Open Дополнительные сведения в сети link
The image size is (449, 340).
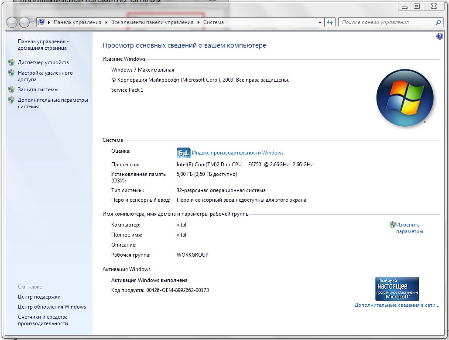[x=397, y=305]
